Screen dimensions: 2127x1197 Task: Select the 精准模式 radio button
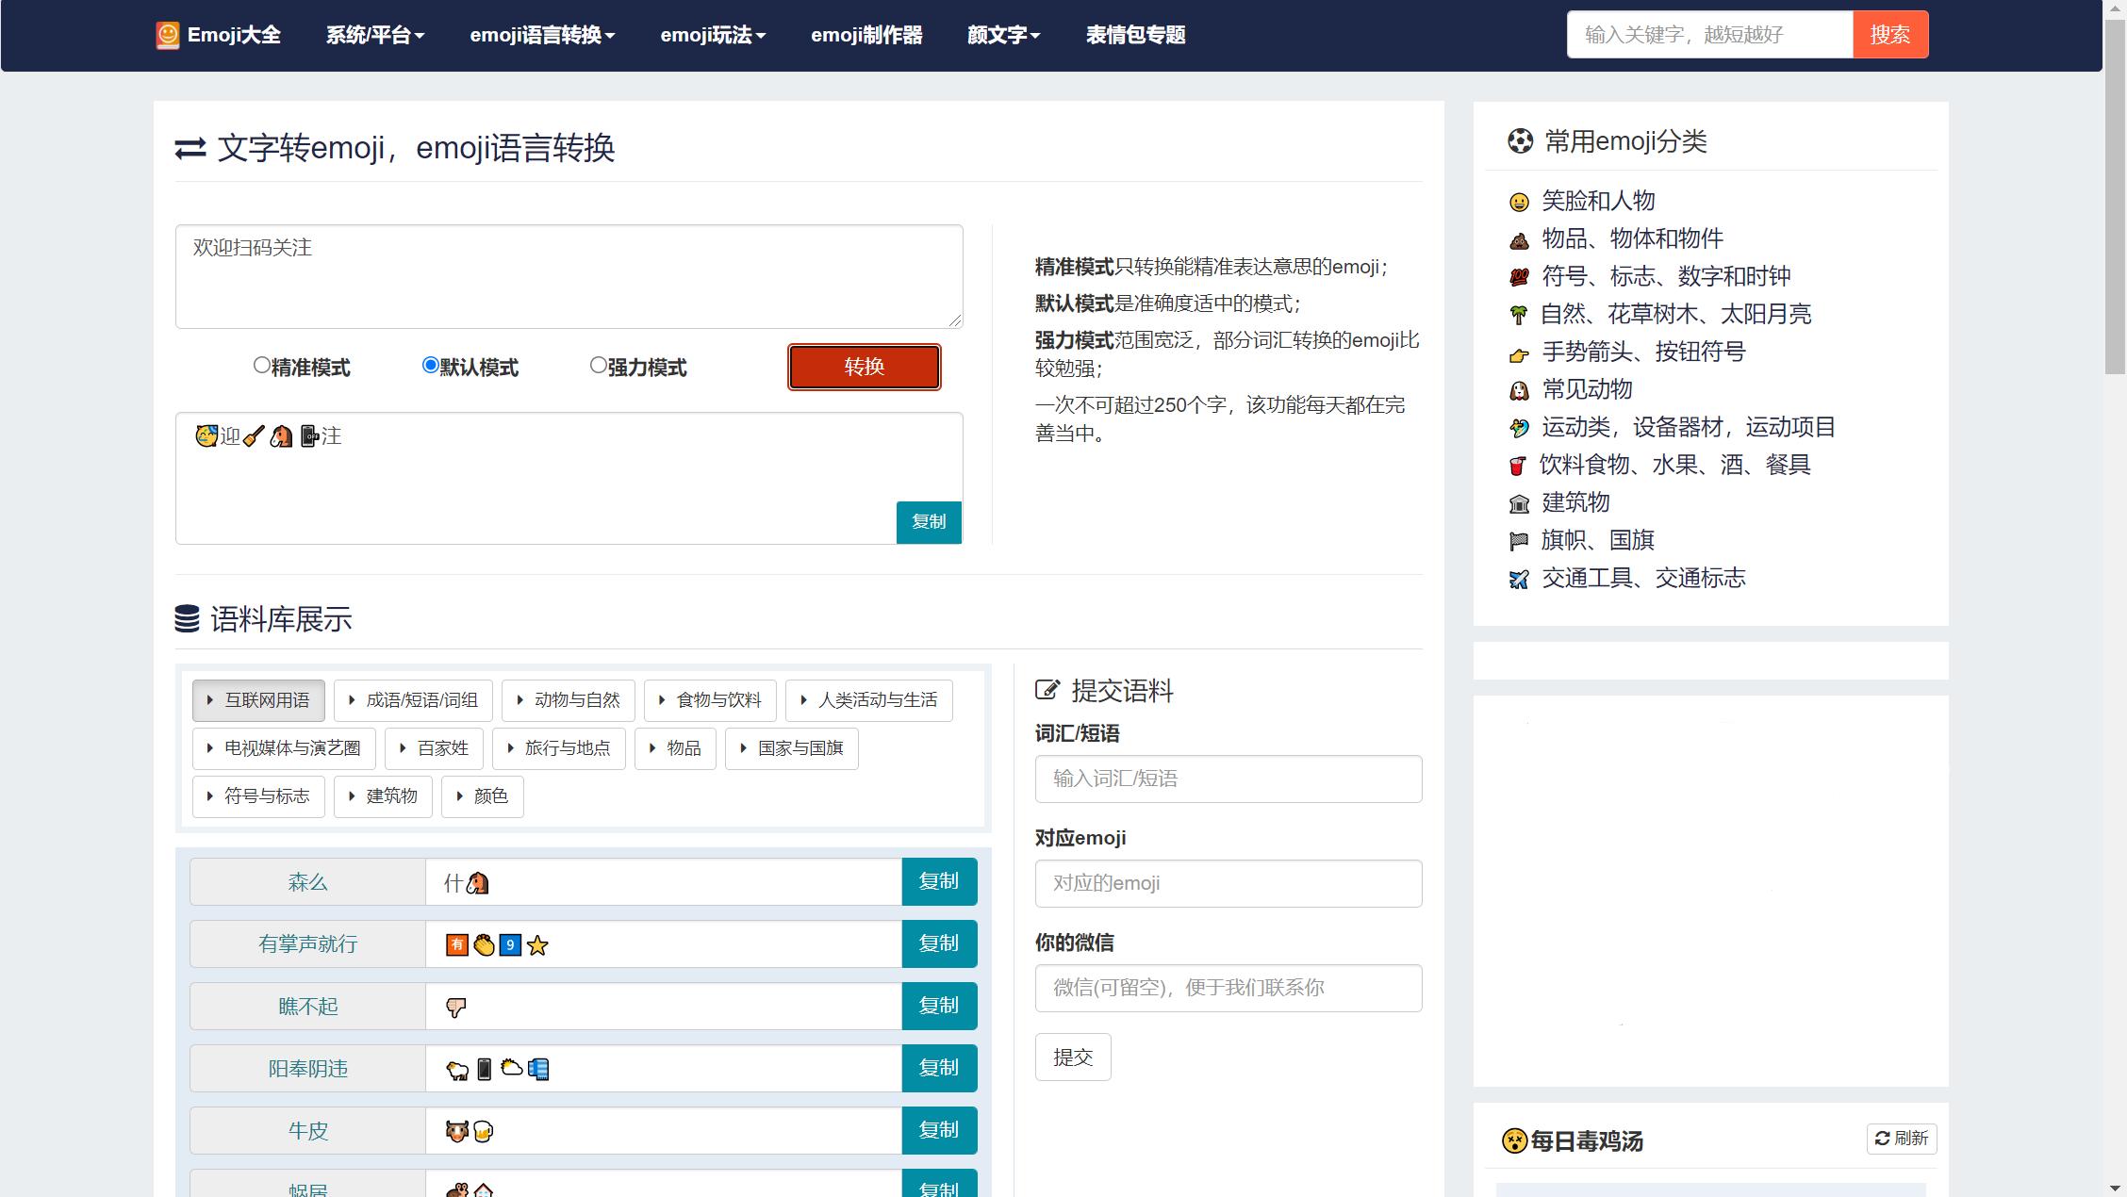pos(260,365)
